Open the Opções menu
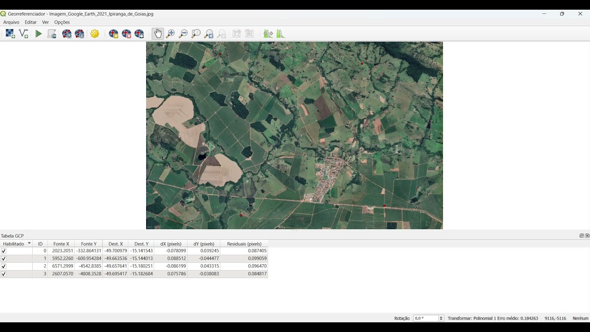The height and width of the screenshot is (332, 590). pyautogui.click(x=62, y=22)
